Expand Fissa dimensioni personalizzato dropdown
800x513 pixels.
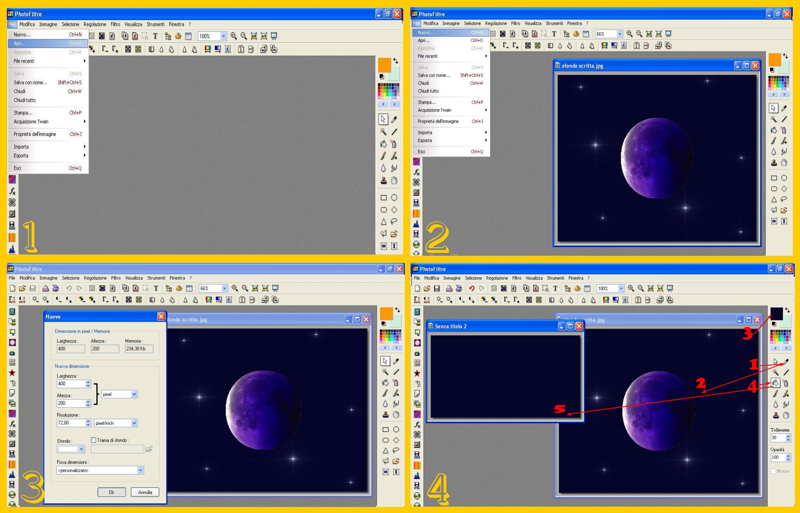pos(140,470)
